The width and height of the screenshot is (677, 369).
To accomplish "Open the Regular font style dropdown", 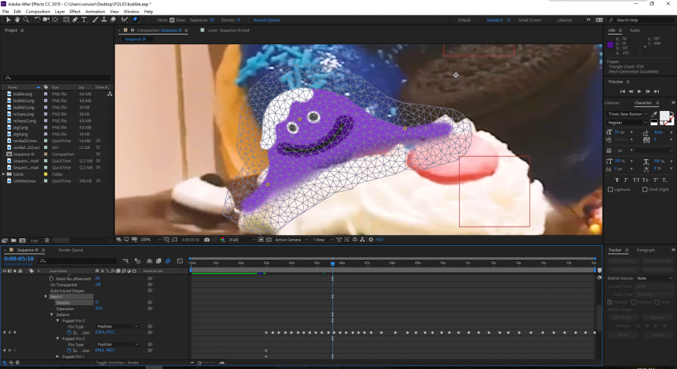I will point(628,123).
